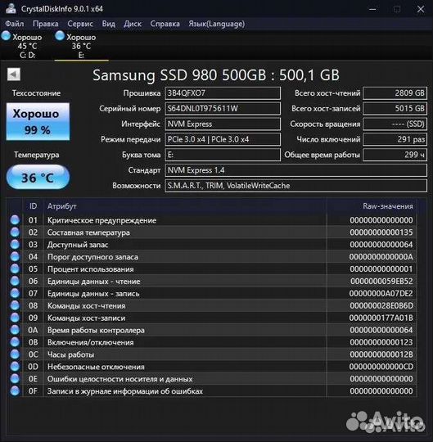Click raw value 00000028E0B6D
433x442 pixels.
pos(381,305)
